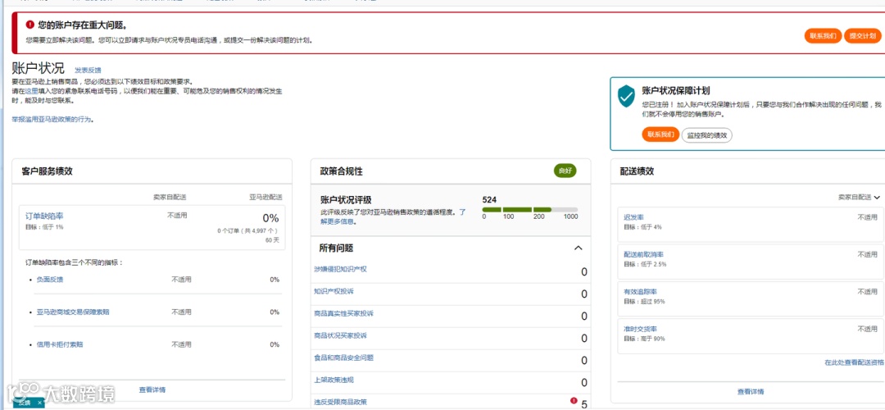
Task: Click the 目标：高于 90% text
Action: [x=644, y=339]
